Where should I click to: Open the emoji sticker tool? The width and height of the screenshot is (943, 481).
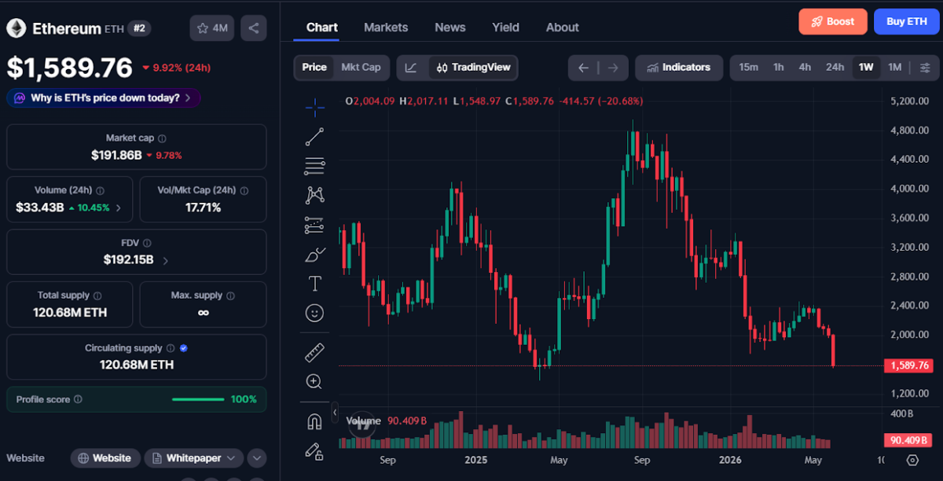(314, 313)
